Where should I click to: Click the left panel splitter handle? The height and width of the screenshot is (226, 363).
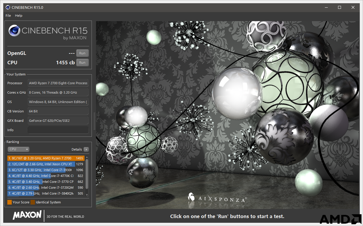(94, 121)
